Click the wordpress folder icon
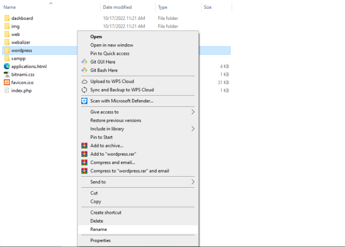 (x=7, y=50)
